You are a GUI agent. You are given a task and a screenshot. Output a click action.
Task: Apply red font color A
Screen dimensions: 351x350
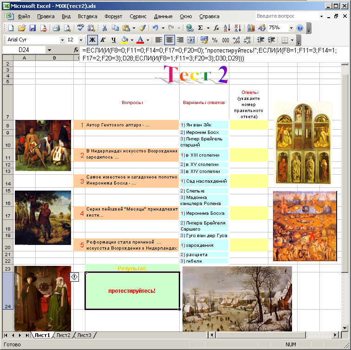pyautogui.click(x=140, y=40)
